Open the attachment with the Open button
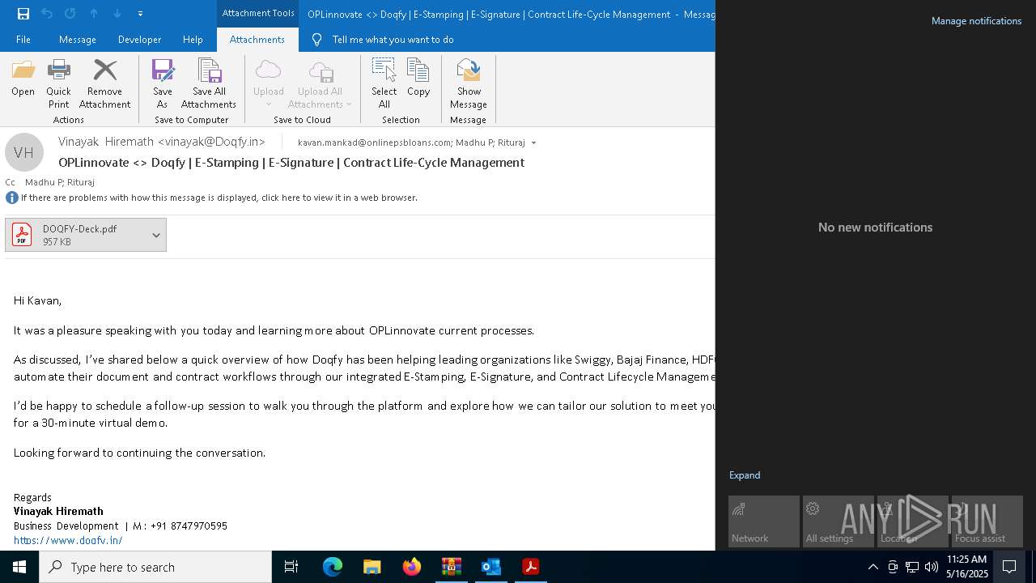This screenshot has height=583, width=1036. [x=23, y=79]
